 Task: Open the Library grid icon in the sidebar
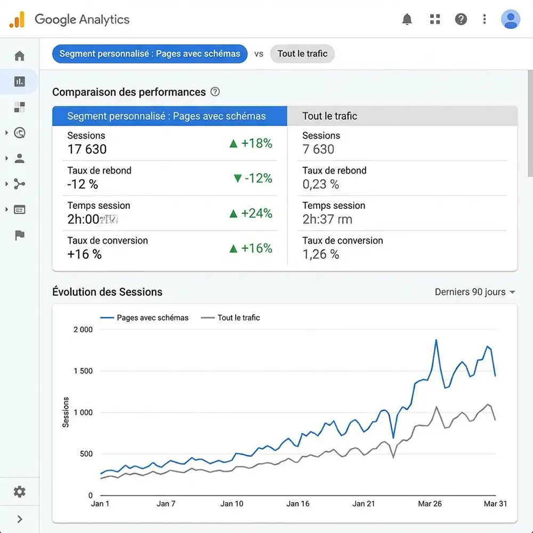[19, 107]
